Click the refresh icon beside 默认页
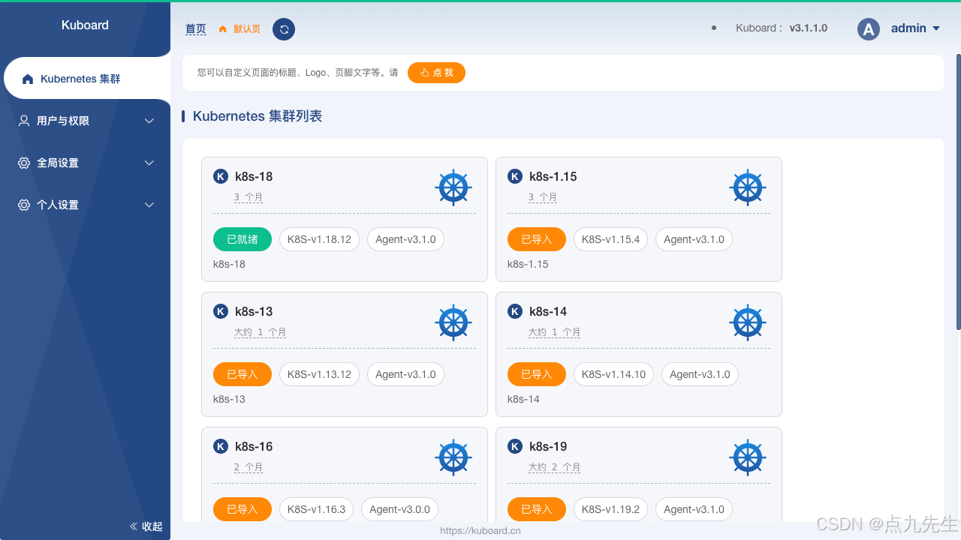This screenshot has height=540, width=961. 284,29
